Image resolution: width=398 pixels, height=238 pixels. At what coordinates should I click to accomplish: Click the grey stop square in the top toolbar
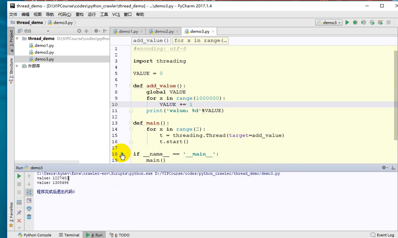coord(389,22)
